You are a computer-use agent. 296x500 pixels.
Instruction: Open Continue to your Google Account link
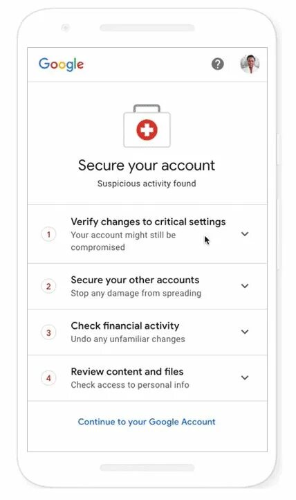[147, 422]
